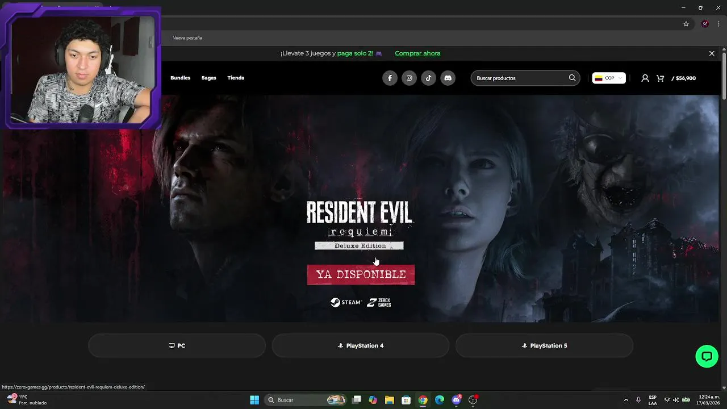
Task: Select the PlayStation 4 platform tab
Action: click(x=360, y=345)
